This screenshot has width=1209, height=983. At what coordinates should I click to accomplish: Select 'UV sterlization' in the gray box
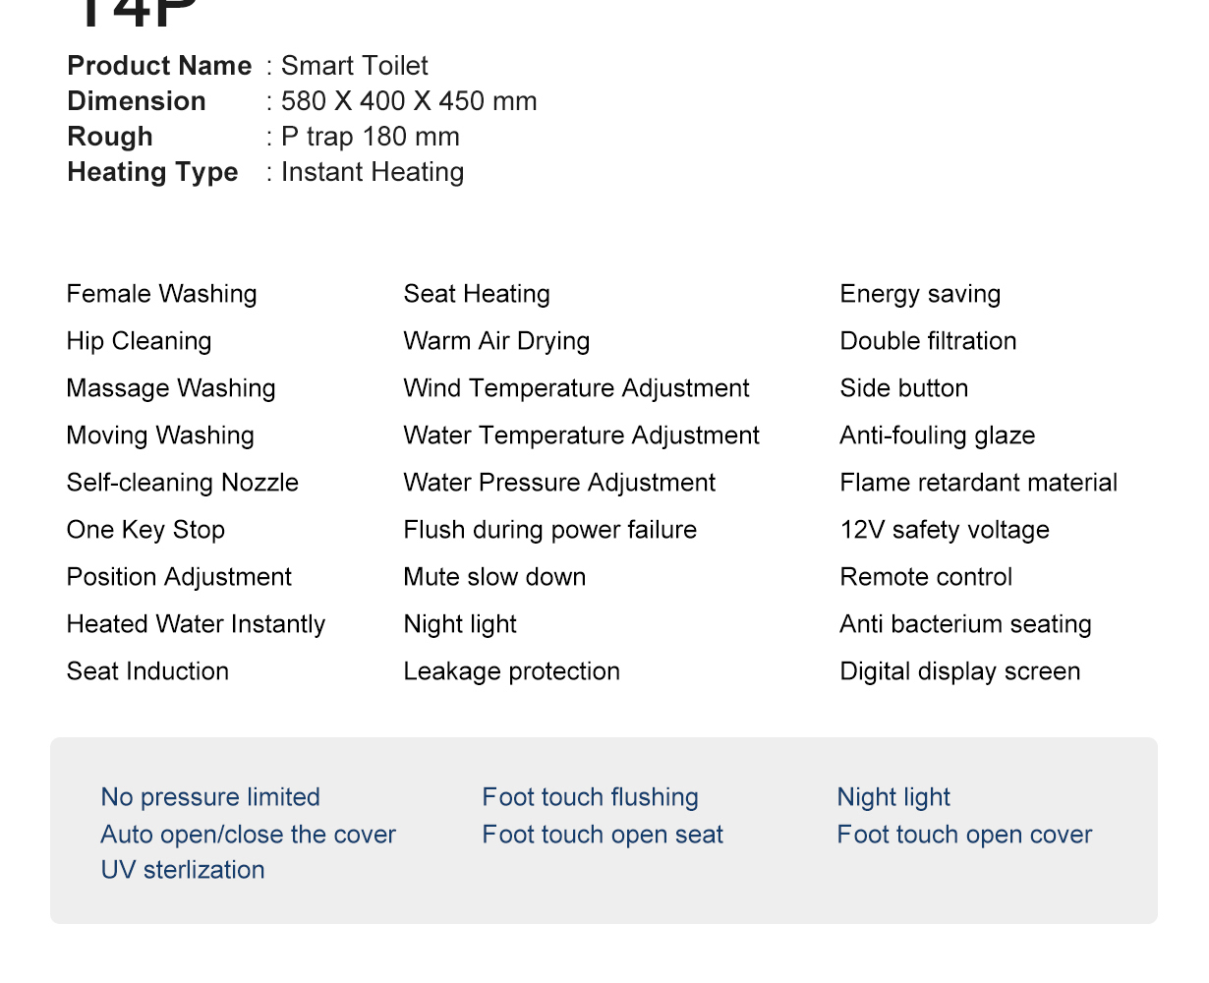(x=183, y=870)
